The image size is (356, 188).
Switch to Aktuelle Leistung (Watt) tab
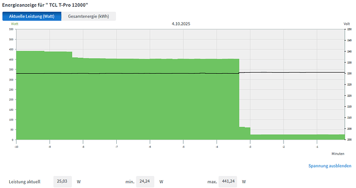coord(32,16)
